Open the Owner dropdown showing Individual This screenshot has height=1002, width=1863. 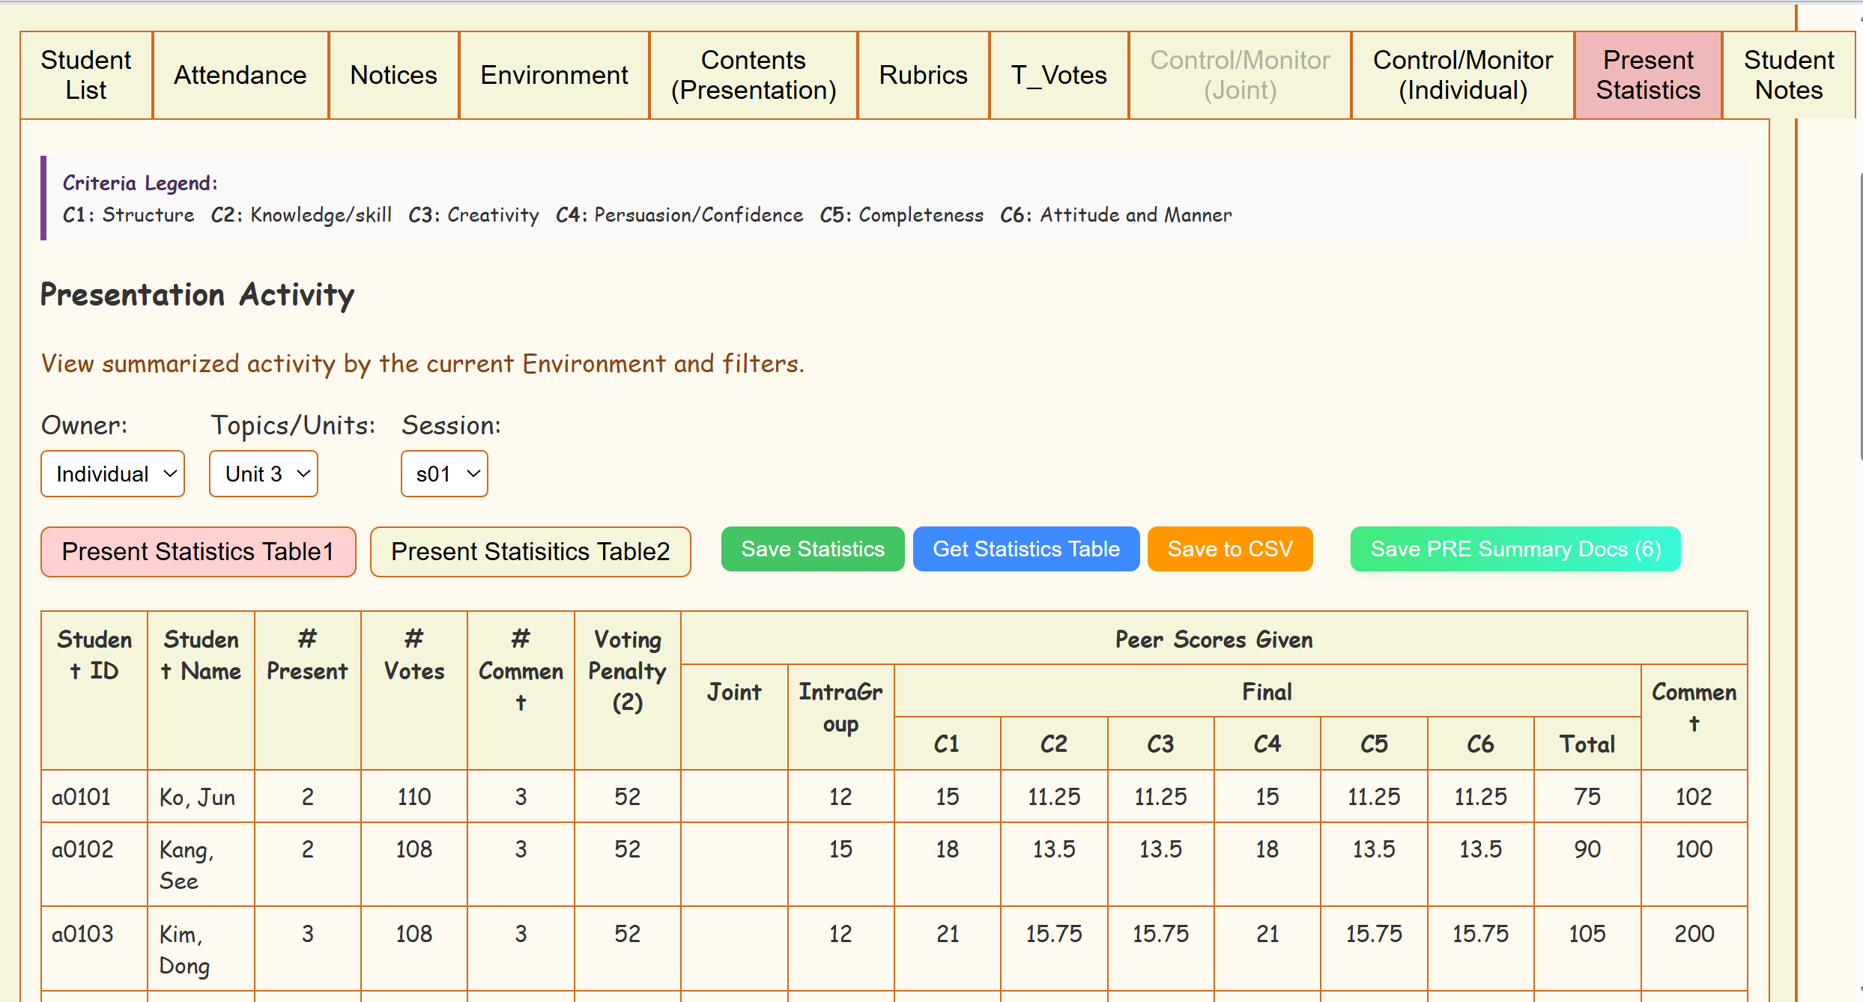(112, 473)
